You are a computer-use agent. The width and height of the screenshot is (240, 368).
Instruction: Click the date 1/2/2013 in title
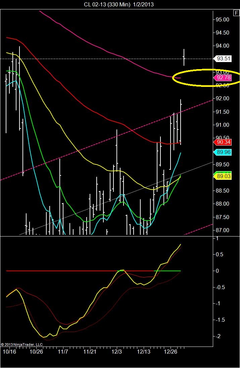143,4
